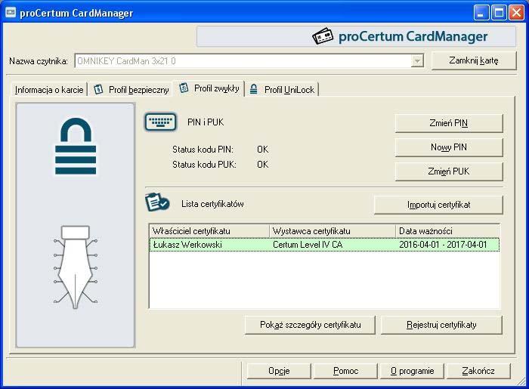Select the Profil zwykły tab
The width and height of the screenshot is (529, 389).
209,88
